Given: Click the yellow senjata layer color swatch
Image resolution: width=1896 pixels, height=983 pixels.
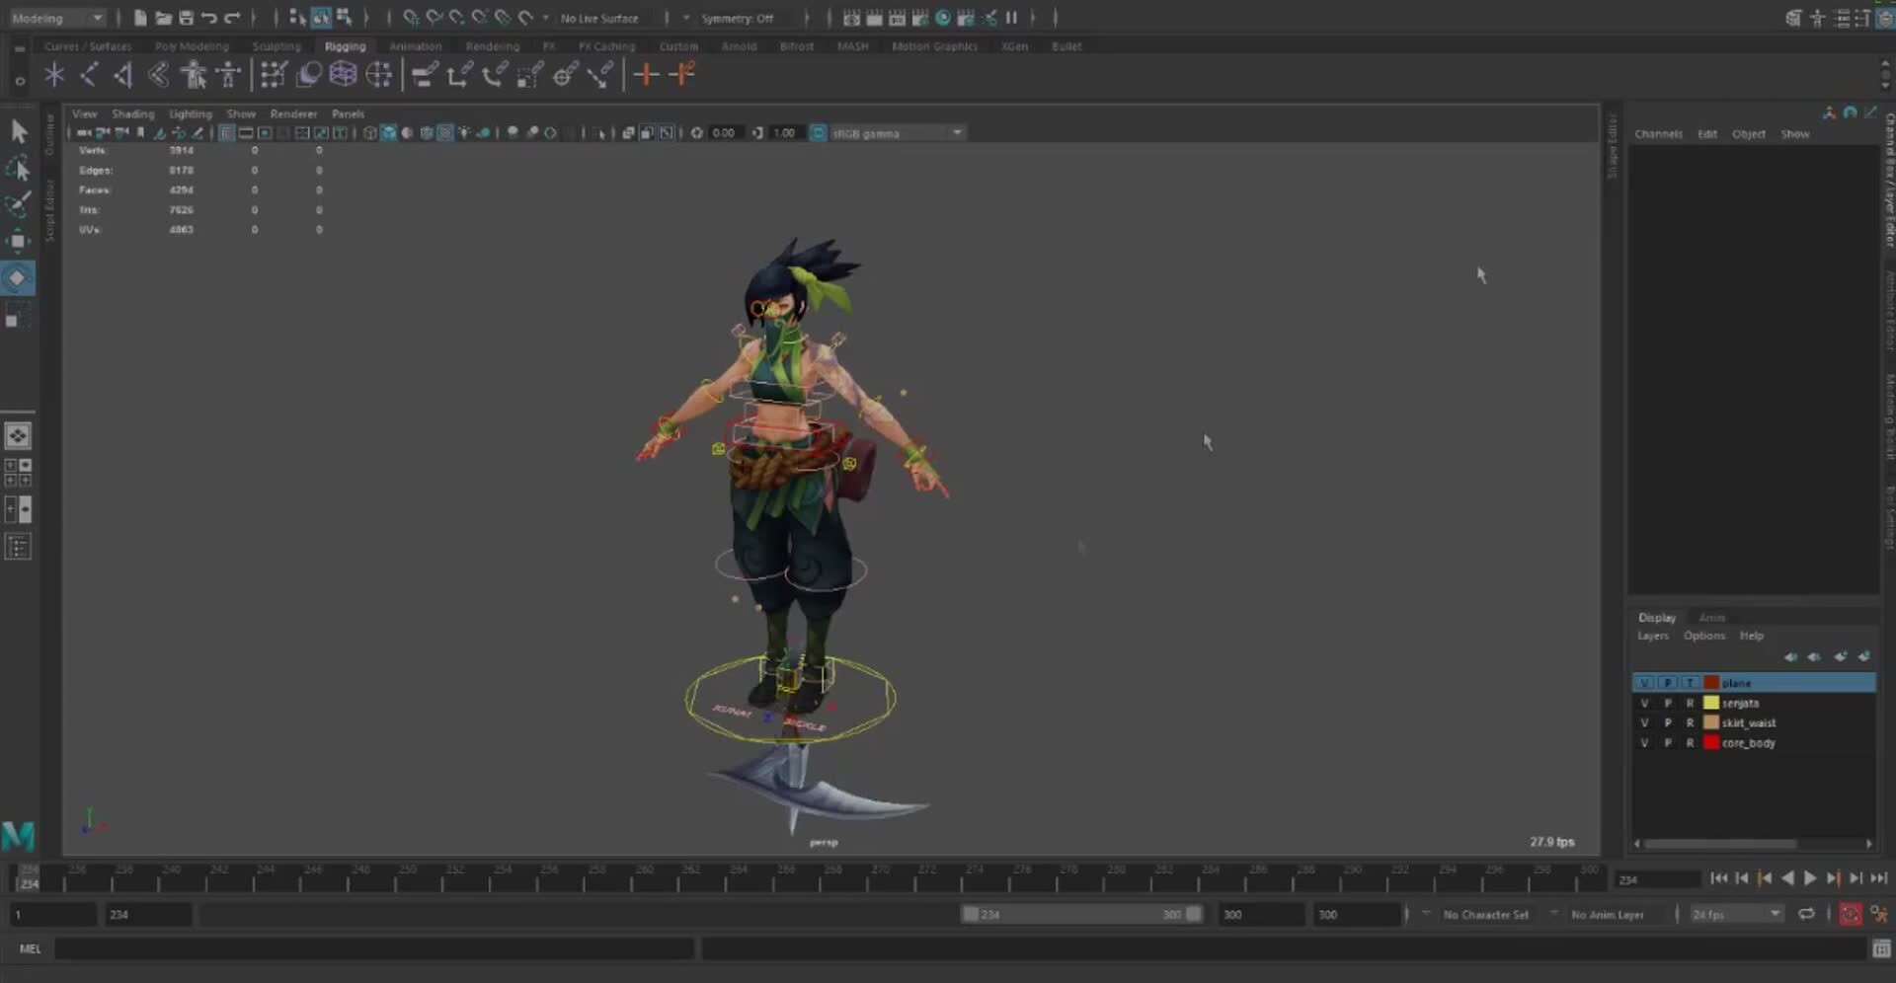Looking at the screenshot, I should (x=1711, y=703).
